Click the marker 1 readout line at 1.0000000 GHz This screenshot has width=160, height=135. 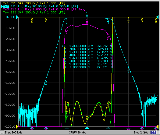(x=88, y=46)
